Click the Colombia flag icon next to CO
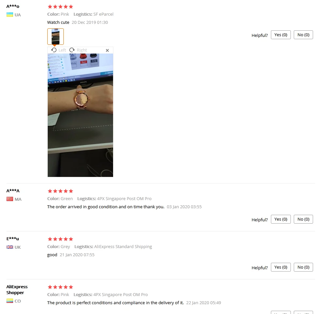 tap(10, 301)
